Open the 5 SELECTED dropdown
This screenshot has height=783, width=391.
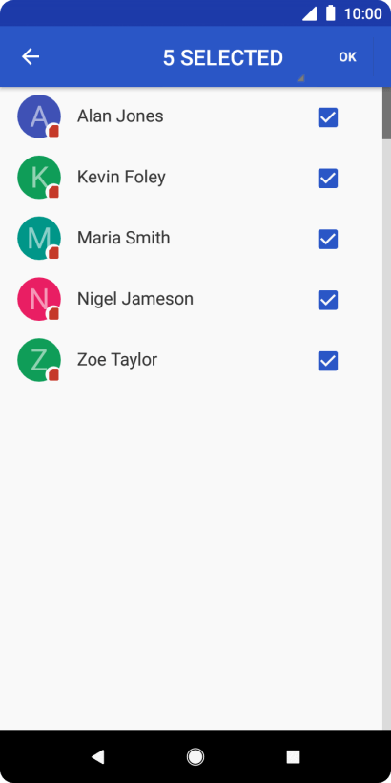(223, 58)
